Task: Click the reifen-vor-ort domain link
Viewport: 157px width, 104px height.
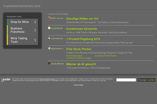Action: point(58,18)
